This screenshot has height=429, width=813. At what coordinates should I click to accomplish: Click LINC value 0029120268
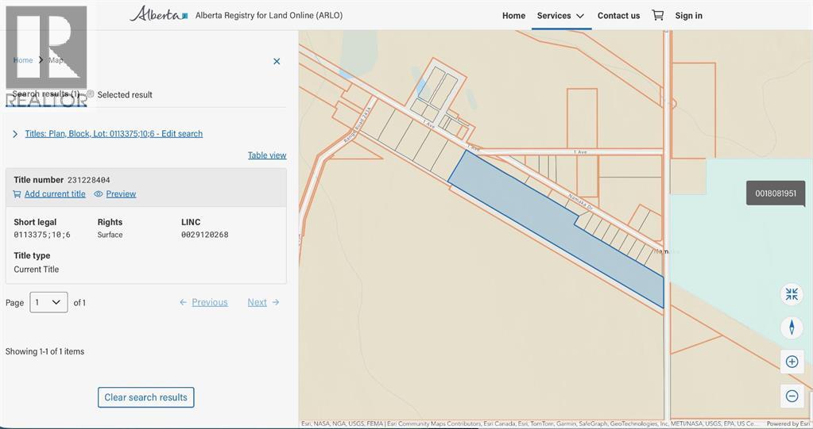click(205, 235)
